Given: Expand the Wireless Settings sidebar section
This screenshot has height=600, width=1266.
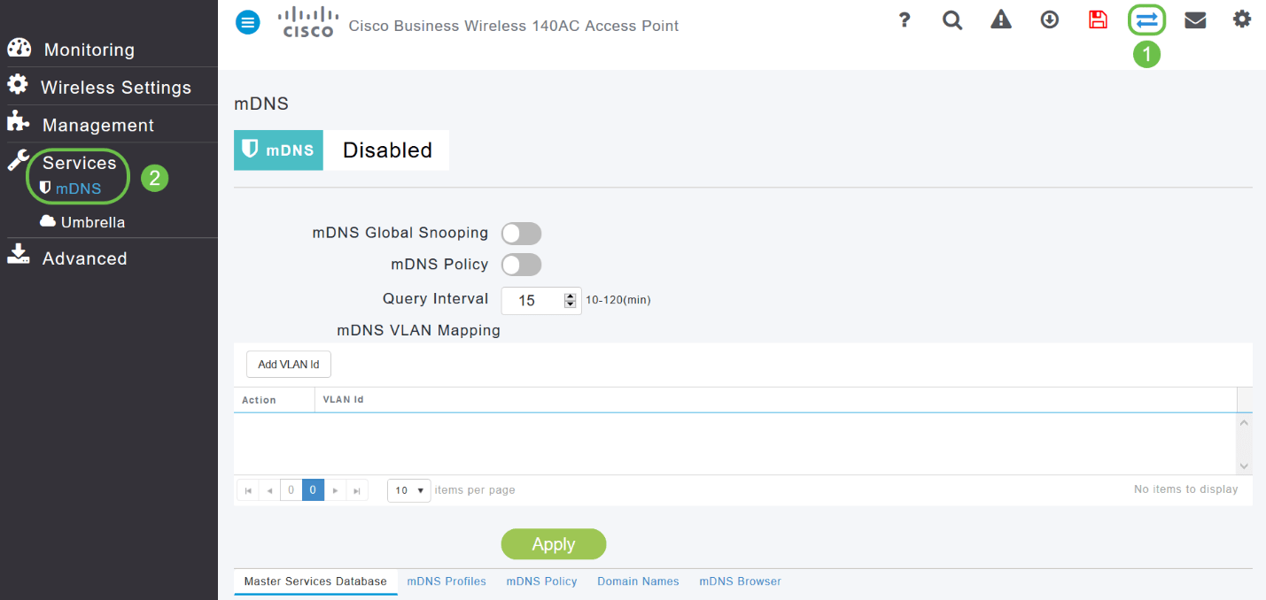Looking at the screenshot, I should coord(115,87).
